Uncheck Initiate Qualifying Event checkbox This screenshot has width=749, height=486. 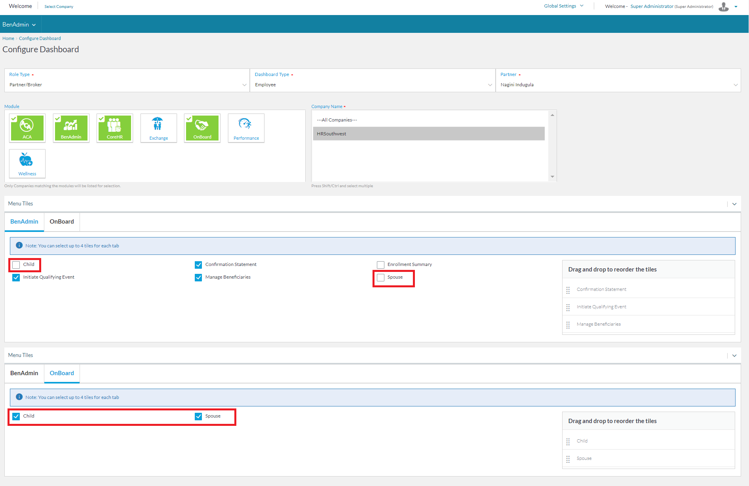(x=16, y=277)
